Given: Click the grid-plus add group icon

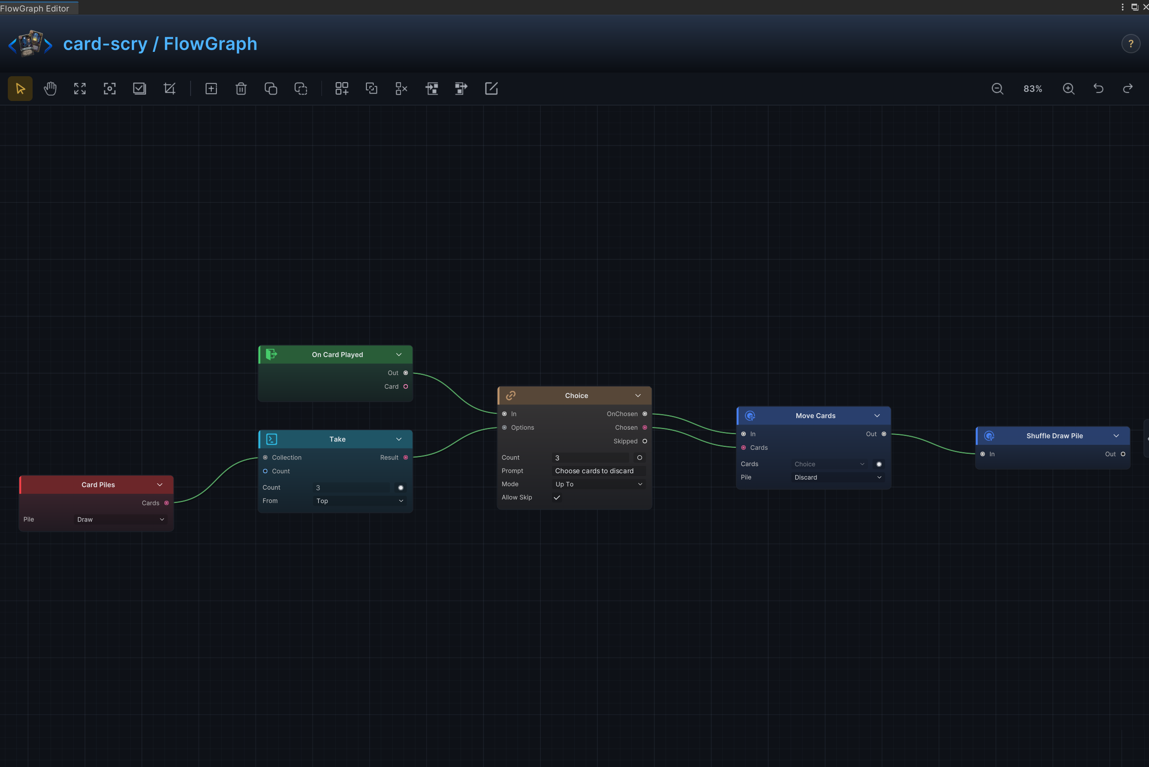Looking at the screenshot, I should click(x=342, y=89).
